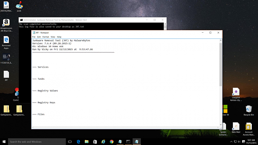The width and height of the screenshot is (258, 145).
Task: Switch to the first Notepad taskbar item
Action: pos(120,142)
